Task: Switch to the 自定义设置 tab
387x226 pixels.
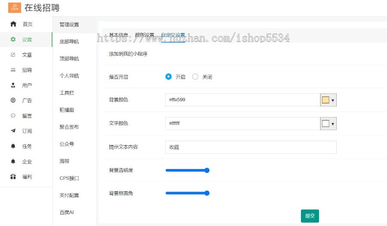Action: [x=173, y=35]
